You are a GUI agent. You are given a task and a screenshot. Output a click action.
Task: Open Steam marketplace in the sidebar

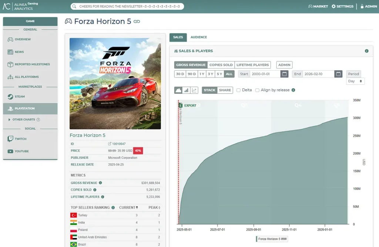click(x=20, y=97)
